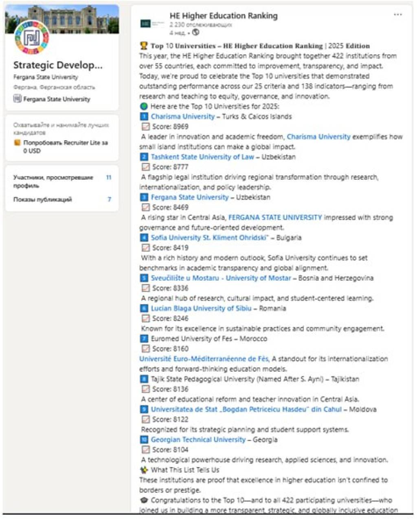Screen dimensions: 417x519
Task: Click the Strategic Development profile avatar
Action: point(31,38)
